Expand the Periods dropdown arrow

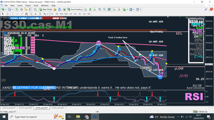click(x=134, y=9)
